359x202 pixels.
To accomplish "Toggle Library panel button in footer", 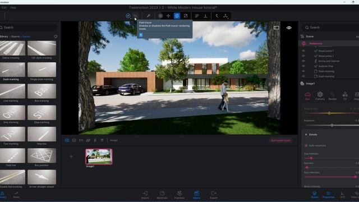I will (2, 195).
